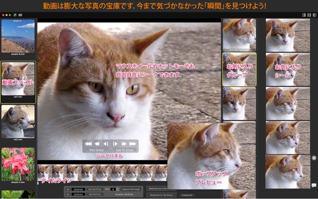Step forward one frame in seek panel

click(x=115, y=144)
